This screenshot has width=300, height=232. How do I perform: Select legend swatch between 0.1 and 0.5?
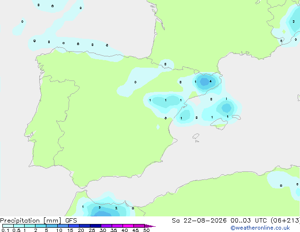[x=8, y=226]
